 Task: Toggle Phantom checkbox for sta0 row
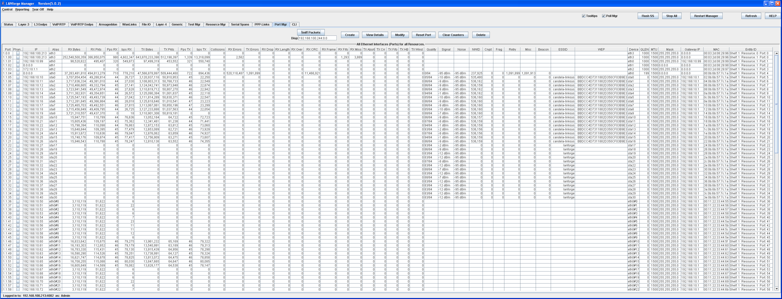pos(18,77)
